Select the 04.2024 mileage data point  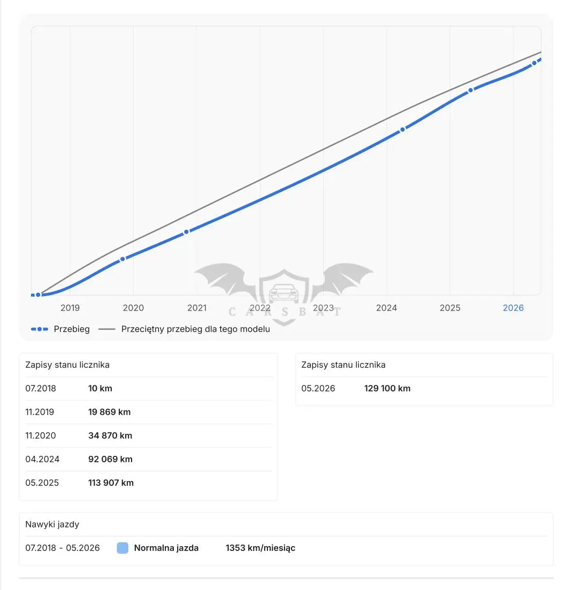pos(402,129)
